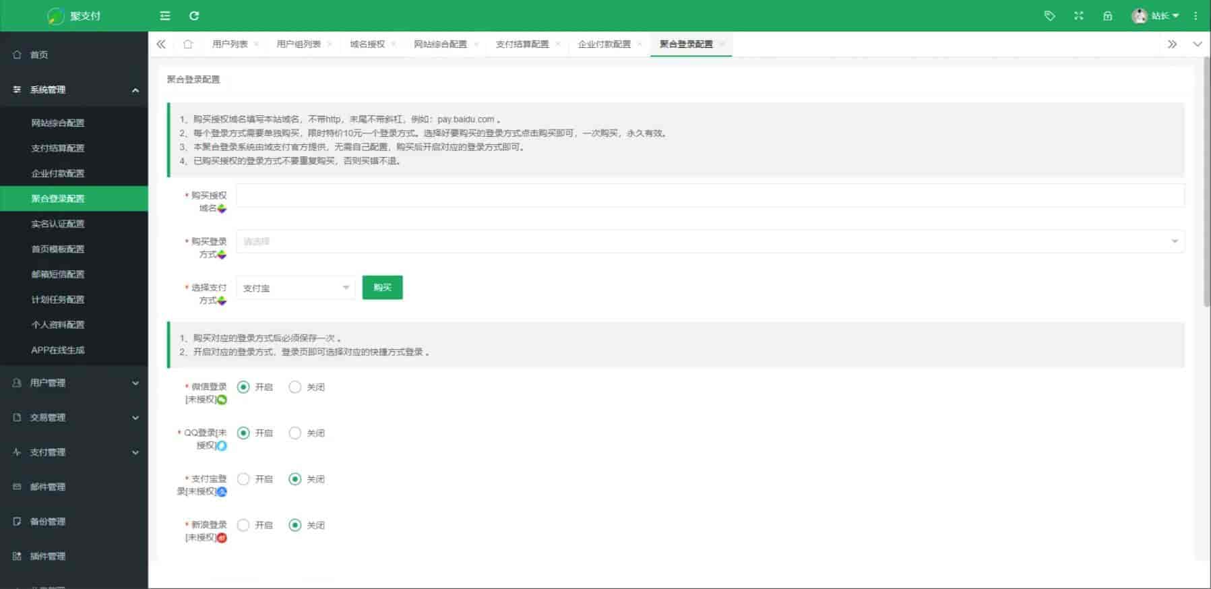
Task: Enable 支付宝登录 by selecting 开启
Action: tap(243, 479)
